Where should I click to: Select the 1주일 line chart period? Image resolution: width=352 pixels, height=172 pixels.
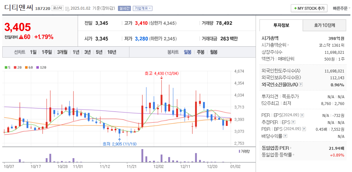pos(47,52)
